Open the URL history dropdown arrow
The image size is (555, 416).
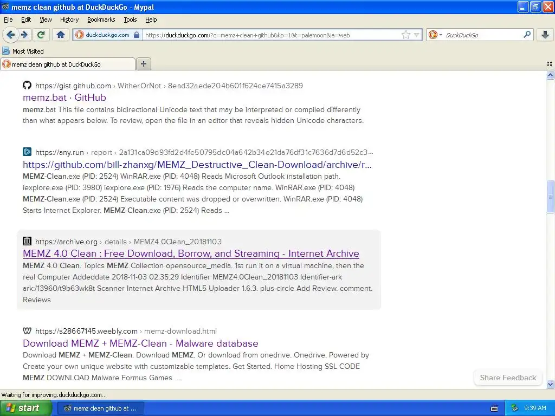417,35
